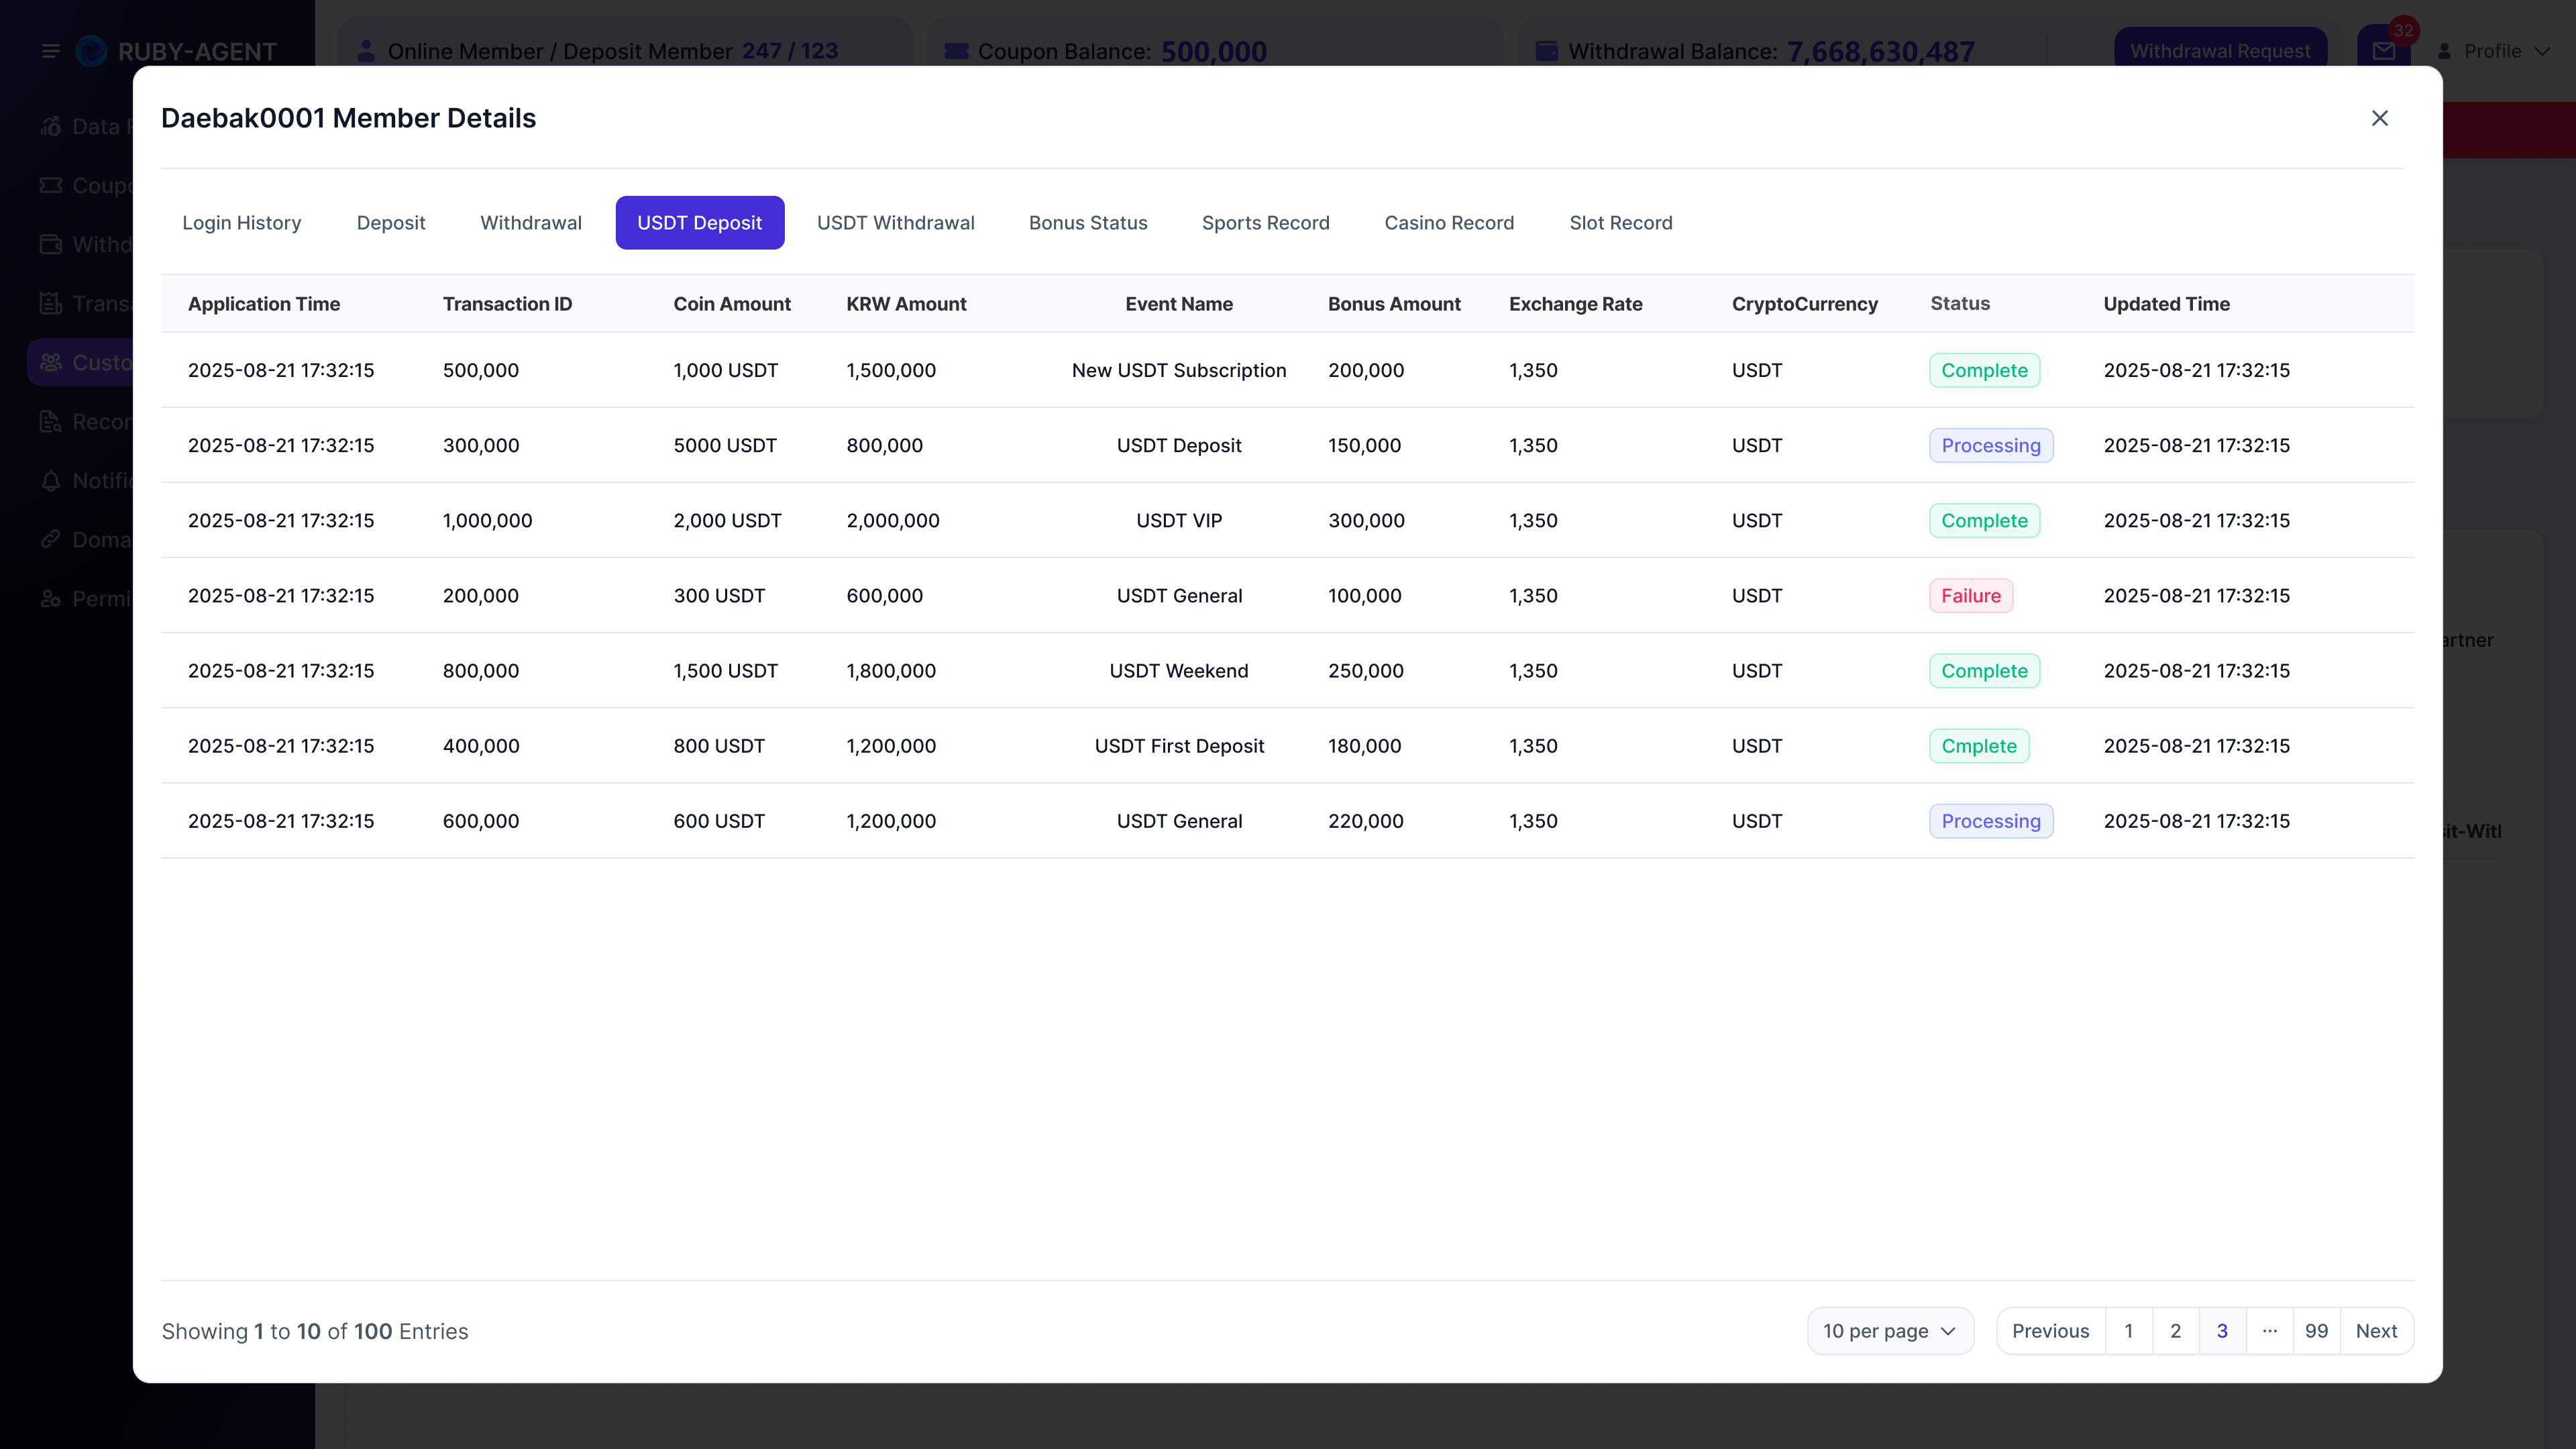This screenshot has width=2576, height=1449.
Task: Open the 10 per page dropdown
Action: click(1890, 1331)
